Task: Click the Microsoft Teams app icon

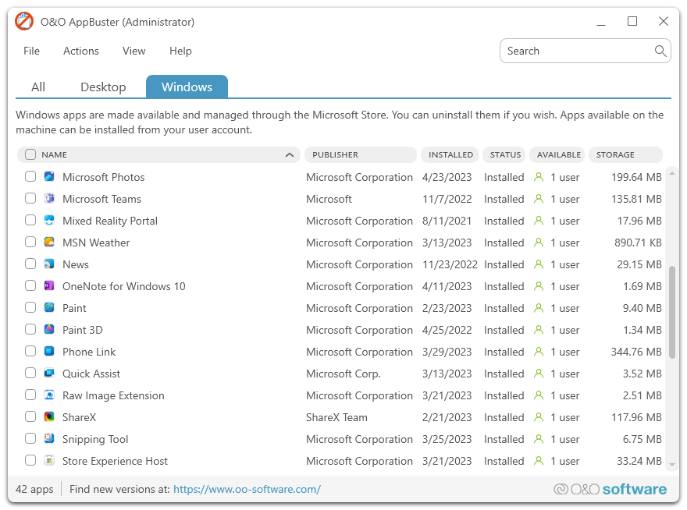Action: pyautogui.click(x=49, y=199)
